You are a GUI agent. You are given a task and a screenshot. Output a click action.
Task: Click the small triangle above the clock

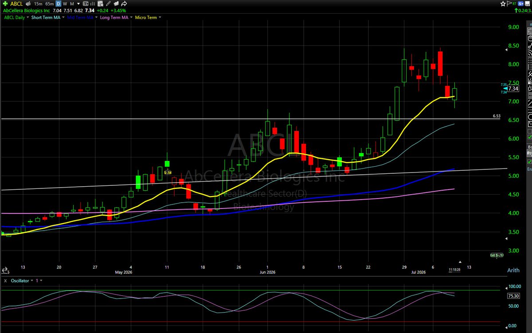460,262
